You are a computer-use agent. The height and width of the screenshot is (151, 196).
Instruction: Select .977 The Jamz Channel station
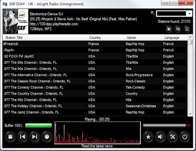pyautogui.click(x=95, y=112)
